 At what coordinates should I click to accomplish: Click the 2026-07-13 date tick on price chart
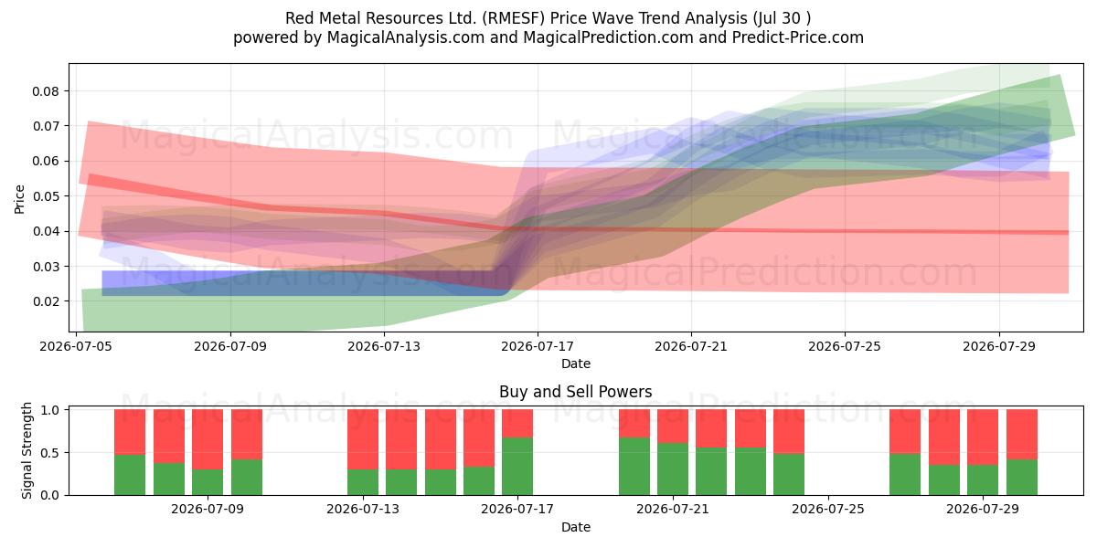384,346
